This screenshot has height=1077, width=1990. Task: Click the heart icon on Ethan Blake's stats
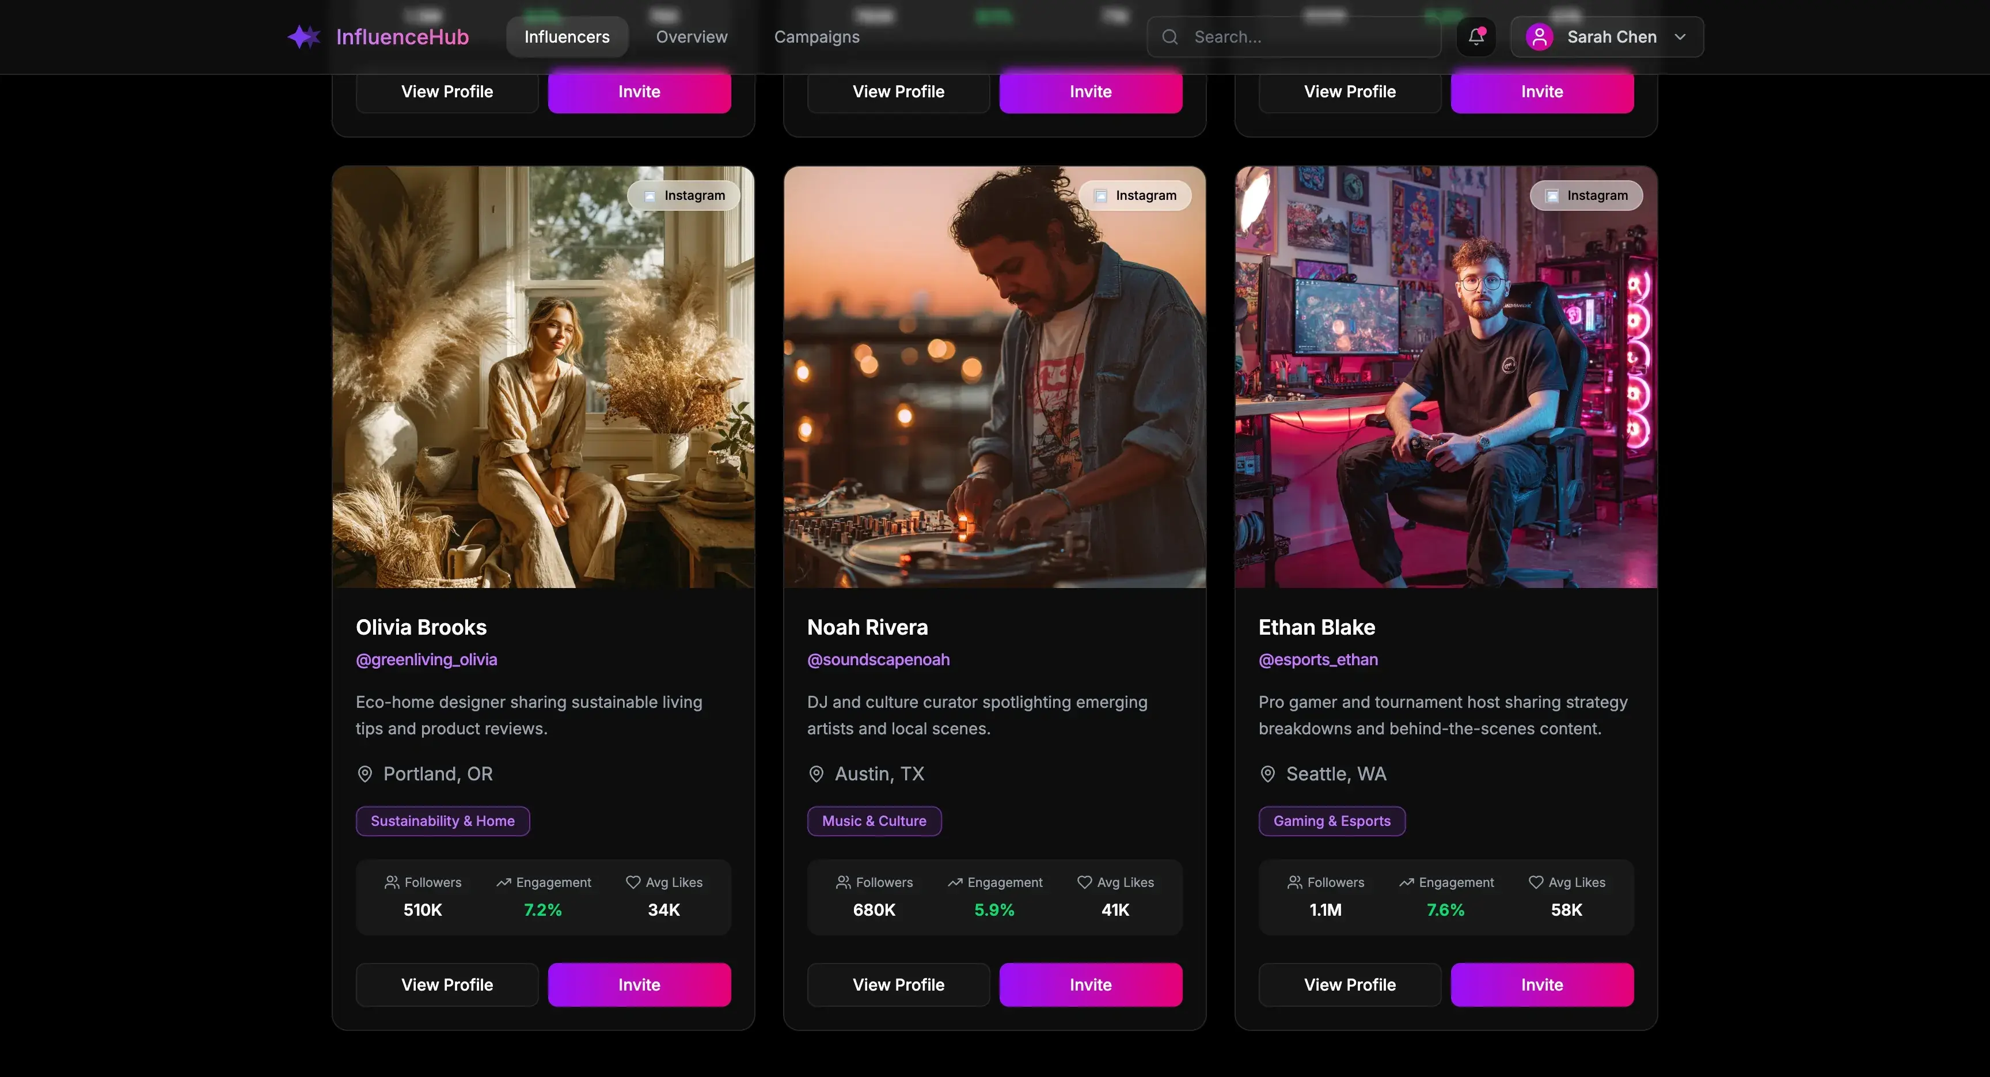1536,882
